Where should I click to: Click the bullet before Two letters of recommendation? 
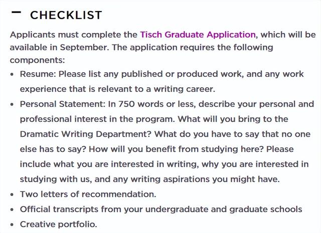[x=12, y=194]
